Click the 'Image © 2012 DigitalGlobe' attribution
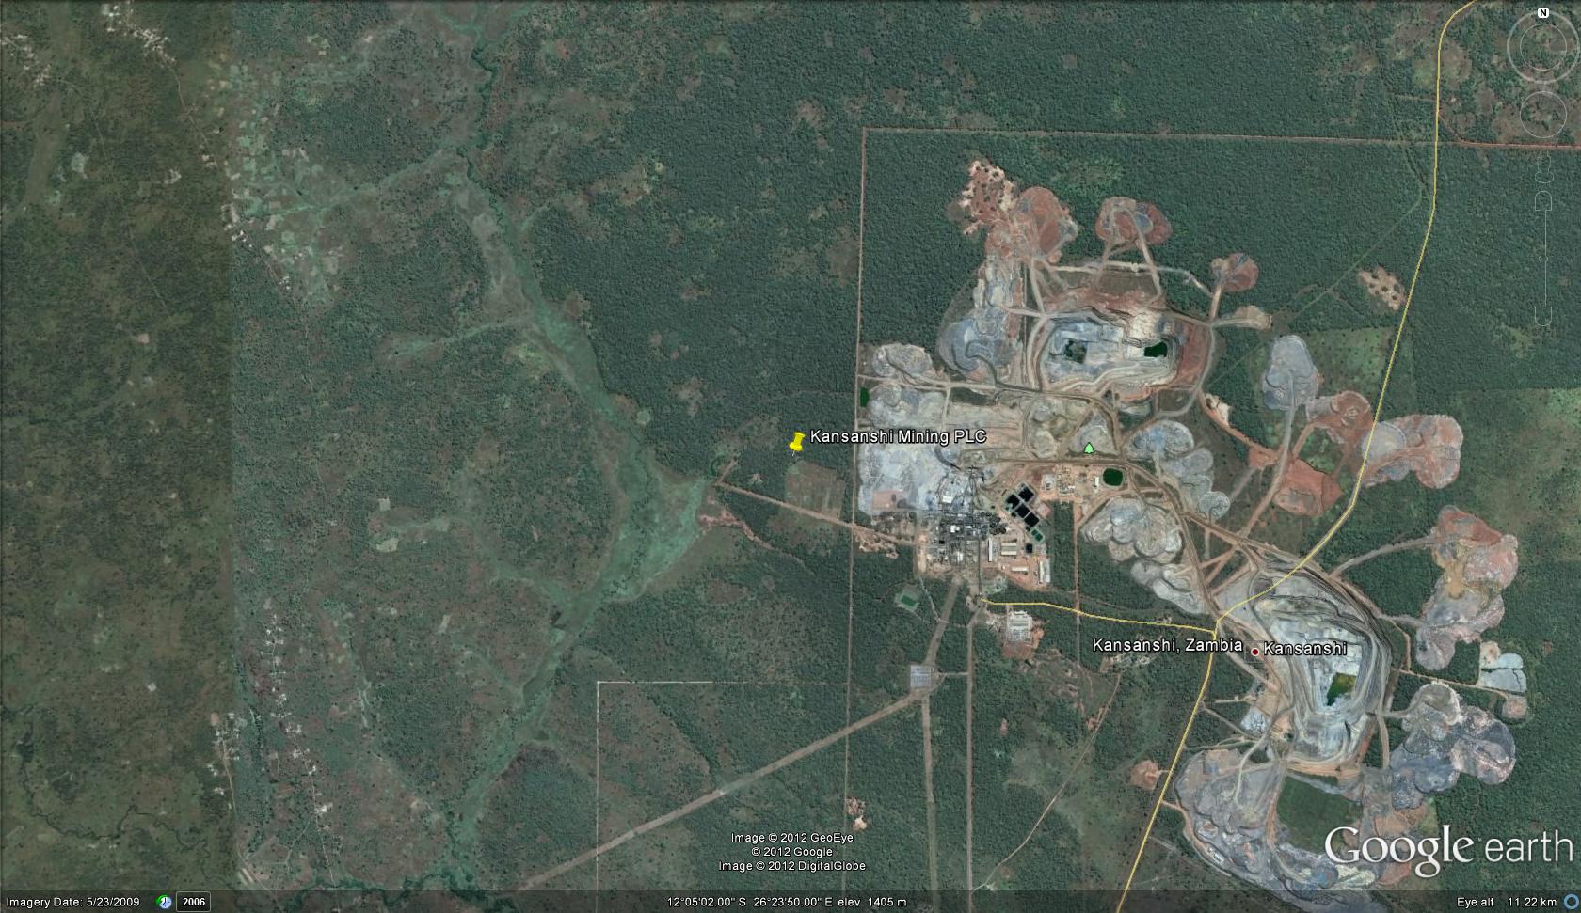This screenshot has height=913, width=1581. tap(792, 866)
